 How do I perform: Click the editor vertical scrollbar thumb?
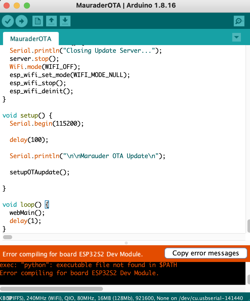248,226
